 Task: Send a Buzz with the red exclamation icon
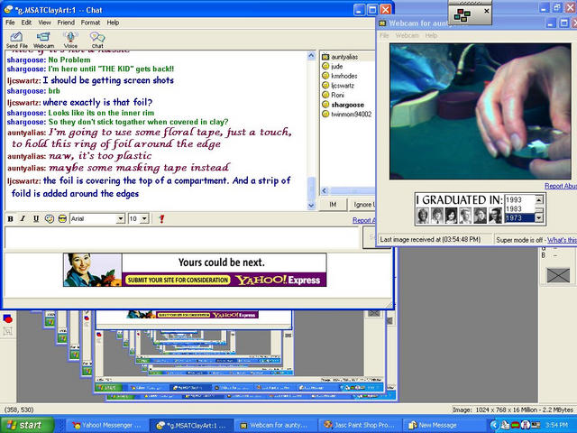point(161,218)
